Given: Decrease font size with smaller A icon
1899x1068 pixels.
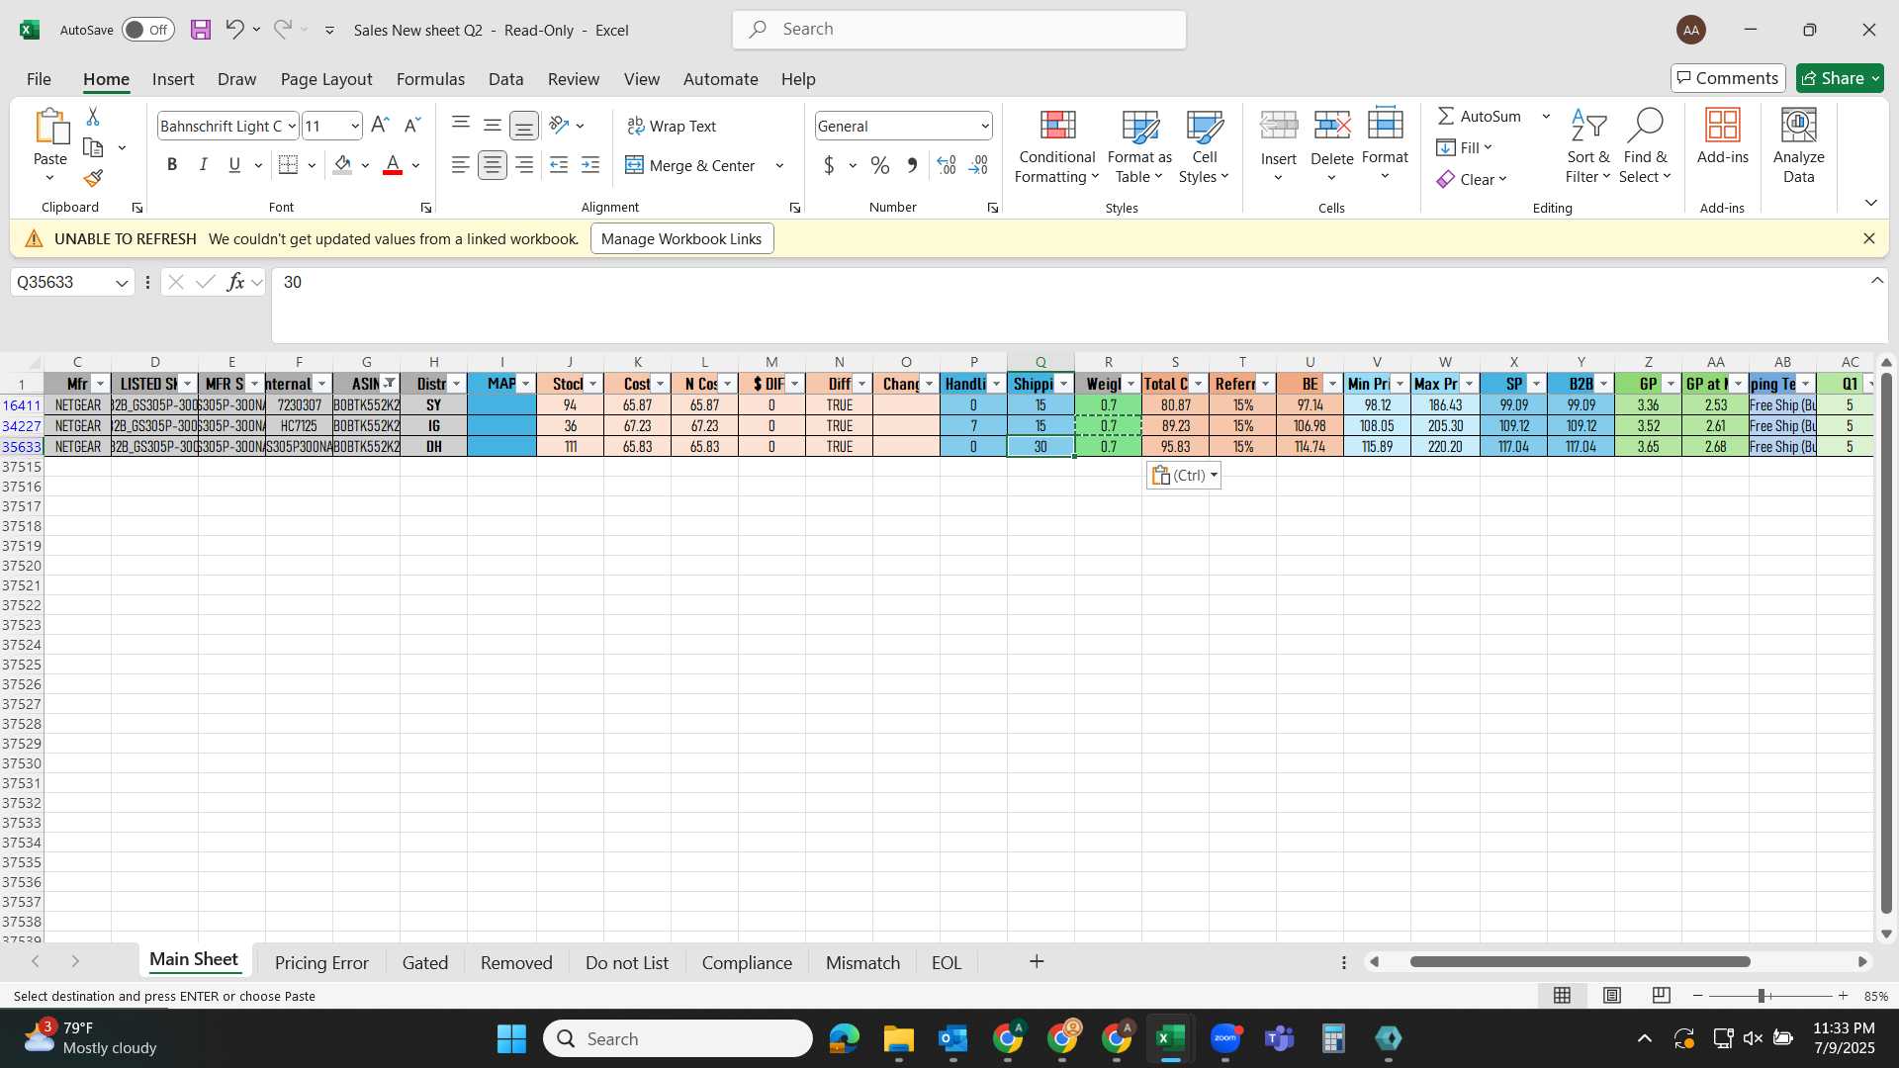Looking at the screenshot, I should (x=412, y=126).
